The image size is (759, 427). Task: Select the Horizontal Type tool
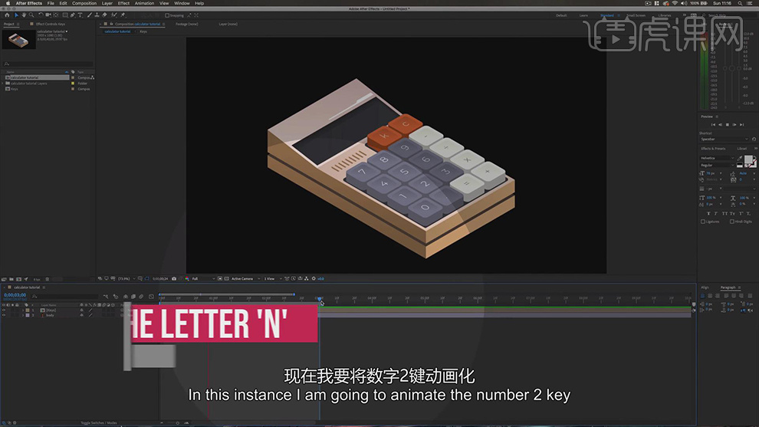coord(80,15)
